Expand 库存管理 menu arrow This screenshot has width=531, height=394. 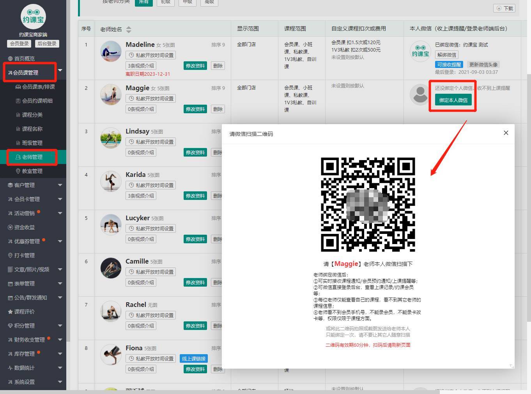pyautogui.click(x=60, y=354)
